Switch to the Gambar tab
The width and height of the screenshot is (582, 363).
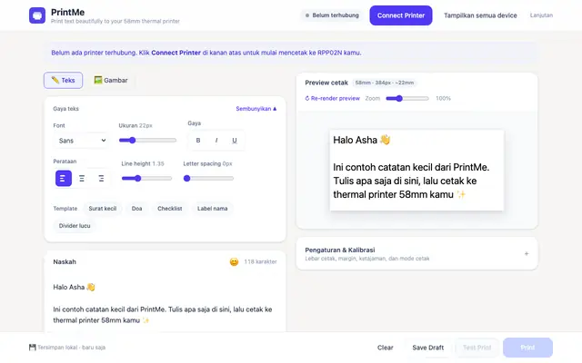click(111, 81)
